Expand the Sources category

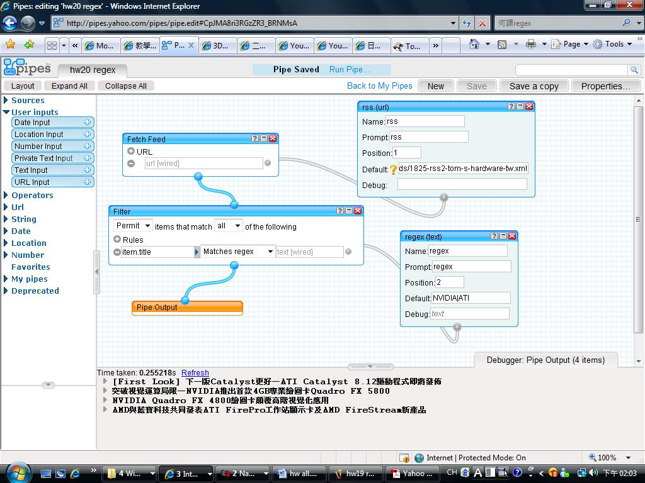tap(6, 100)
